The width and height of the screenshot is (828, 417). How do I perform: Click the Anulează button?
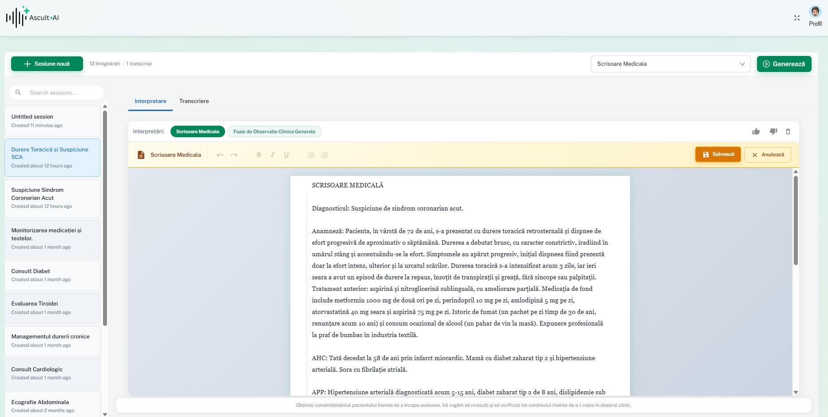pos(768,155)
